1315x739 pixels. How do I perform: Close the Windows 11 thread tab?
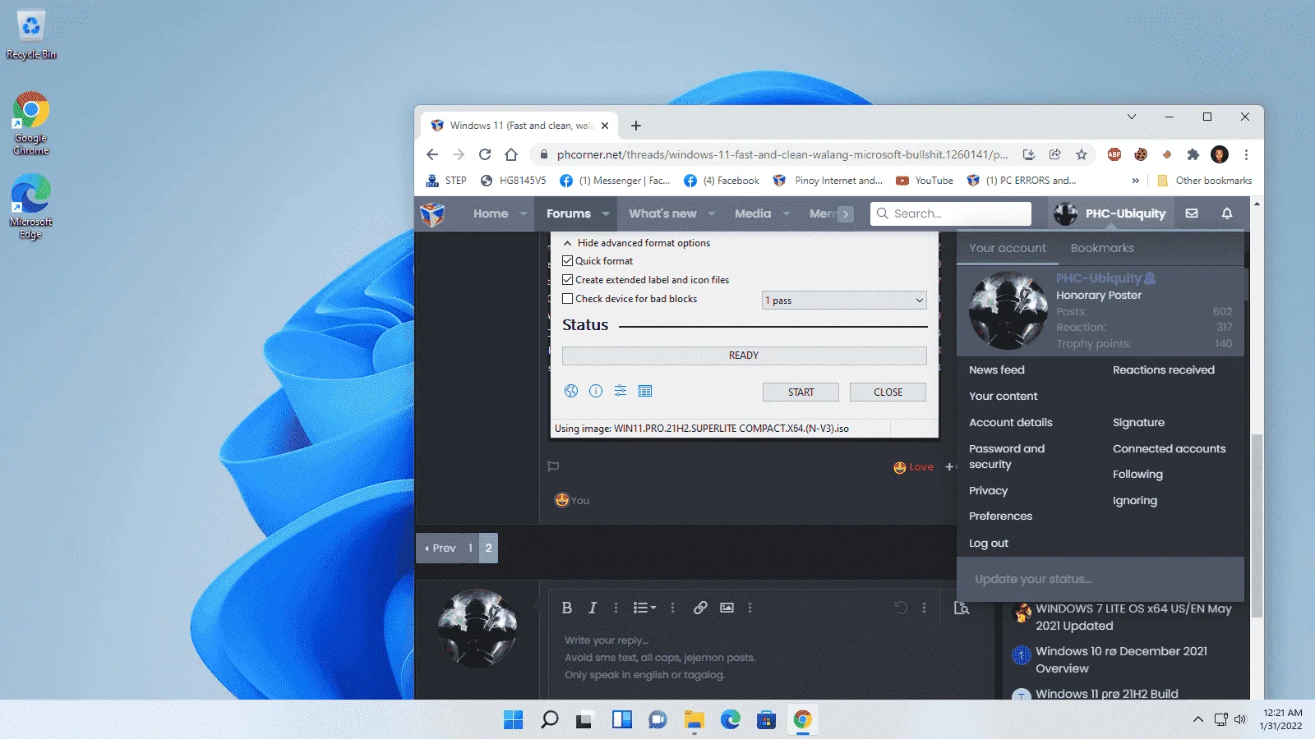click(x=605, y=126)
